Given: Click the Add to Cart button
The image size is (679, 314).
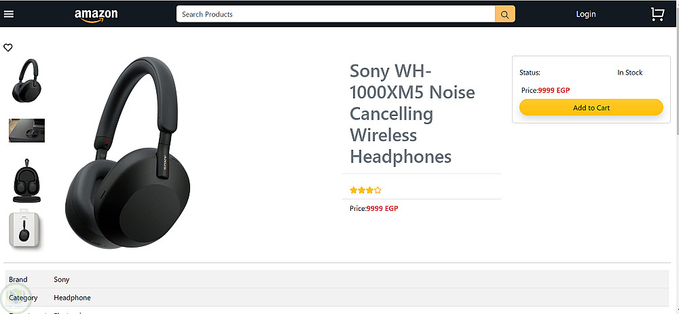Looking at the screenshot, I should pyautogui.click(x=591, y=108).
